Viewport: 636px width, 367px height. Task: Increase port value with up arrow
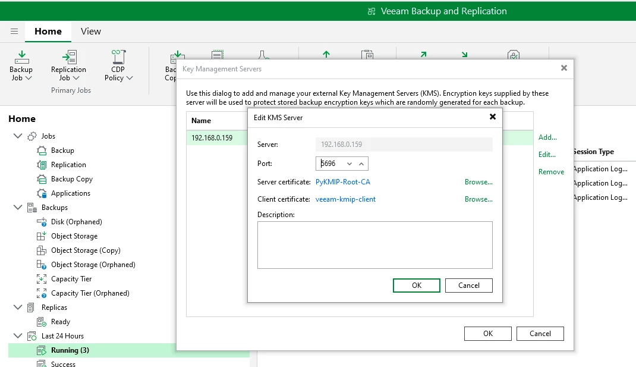coord(361,164)
